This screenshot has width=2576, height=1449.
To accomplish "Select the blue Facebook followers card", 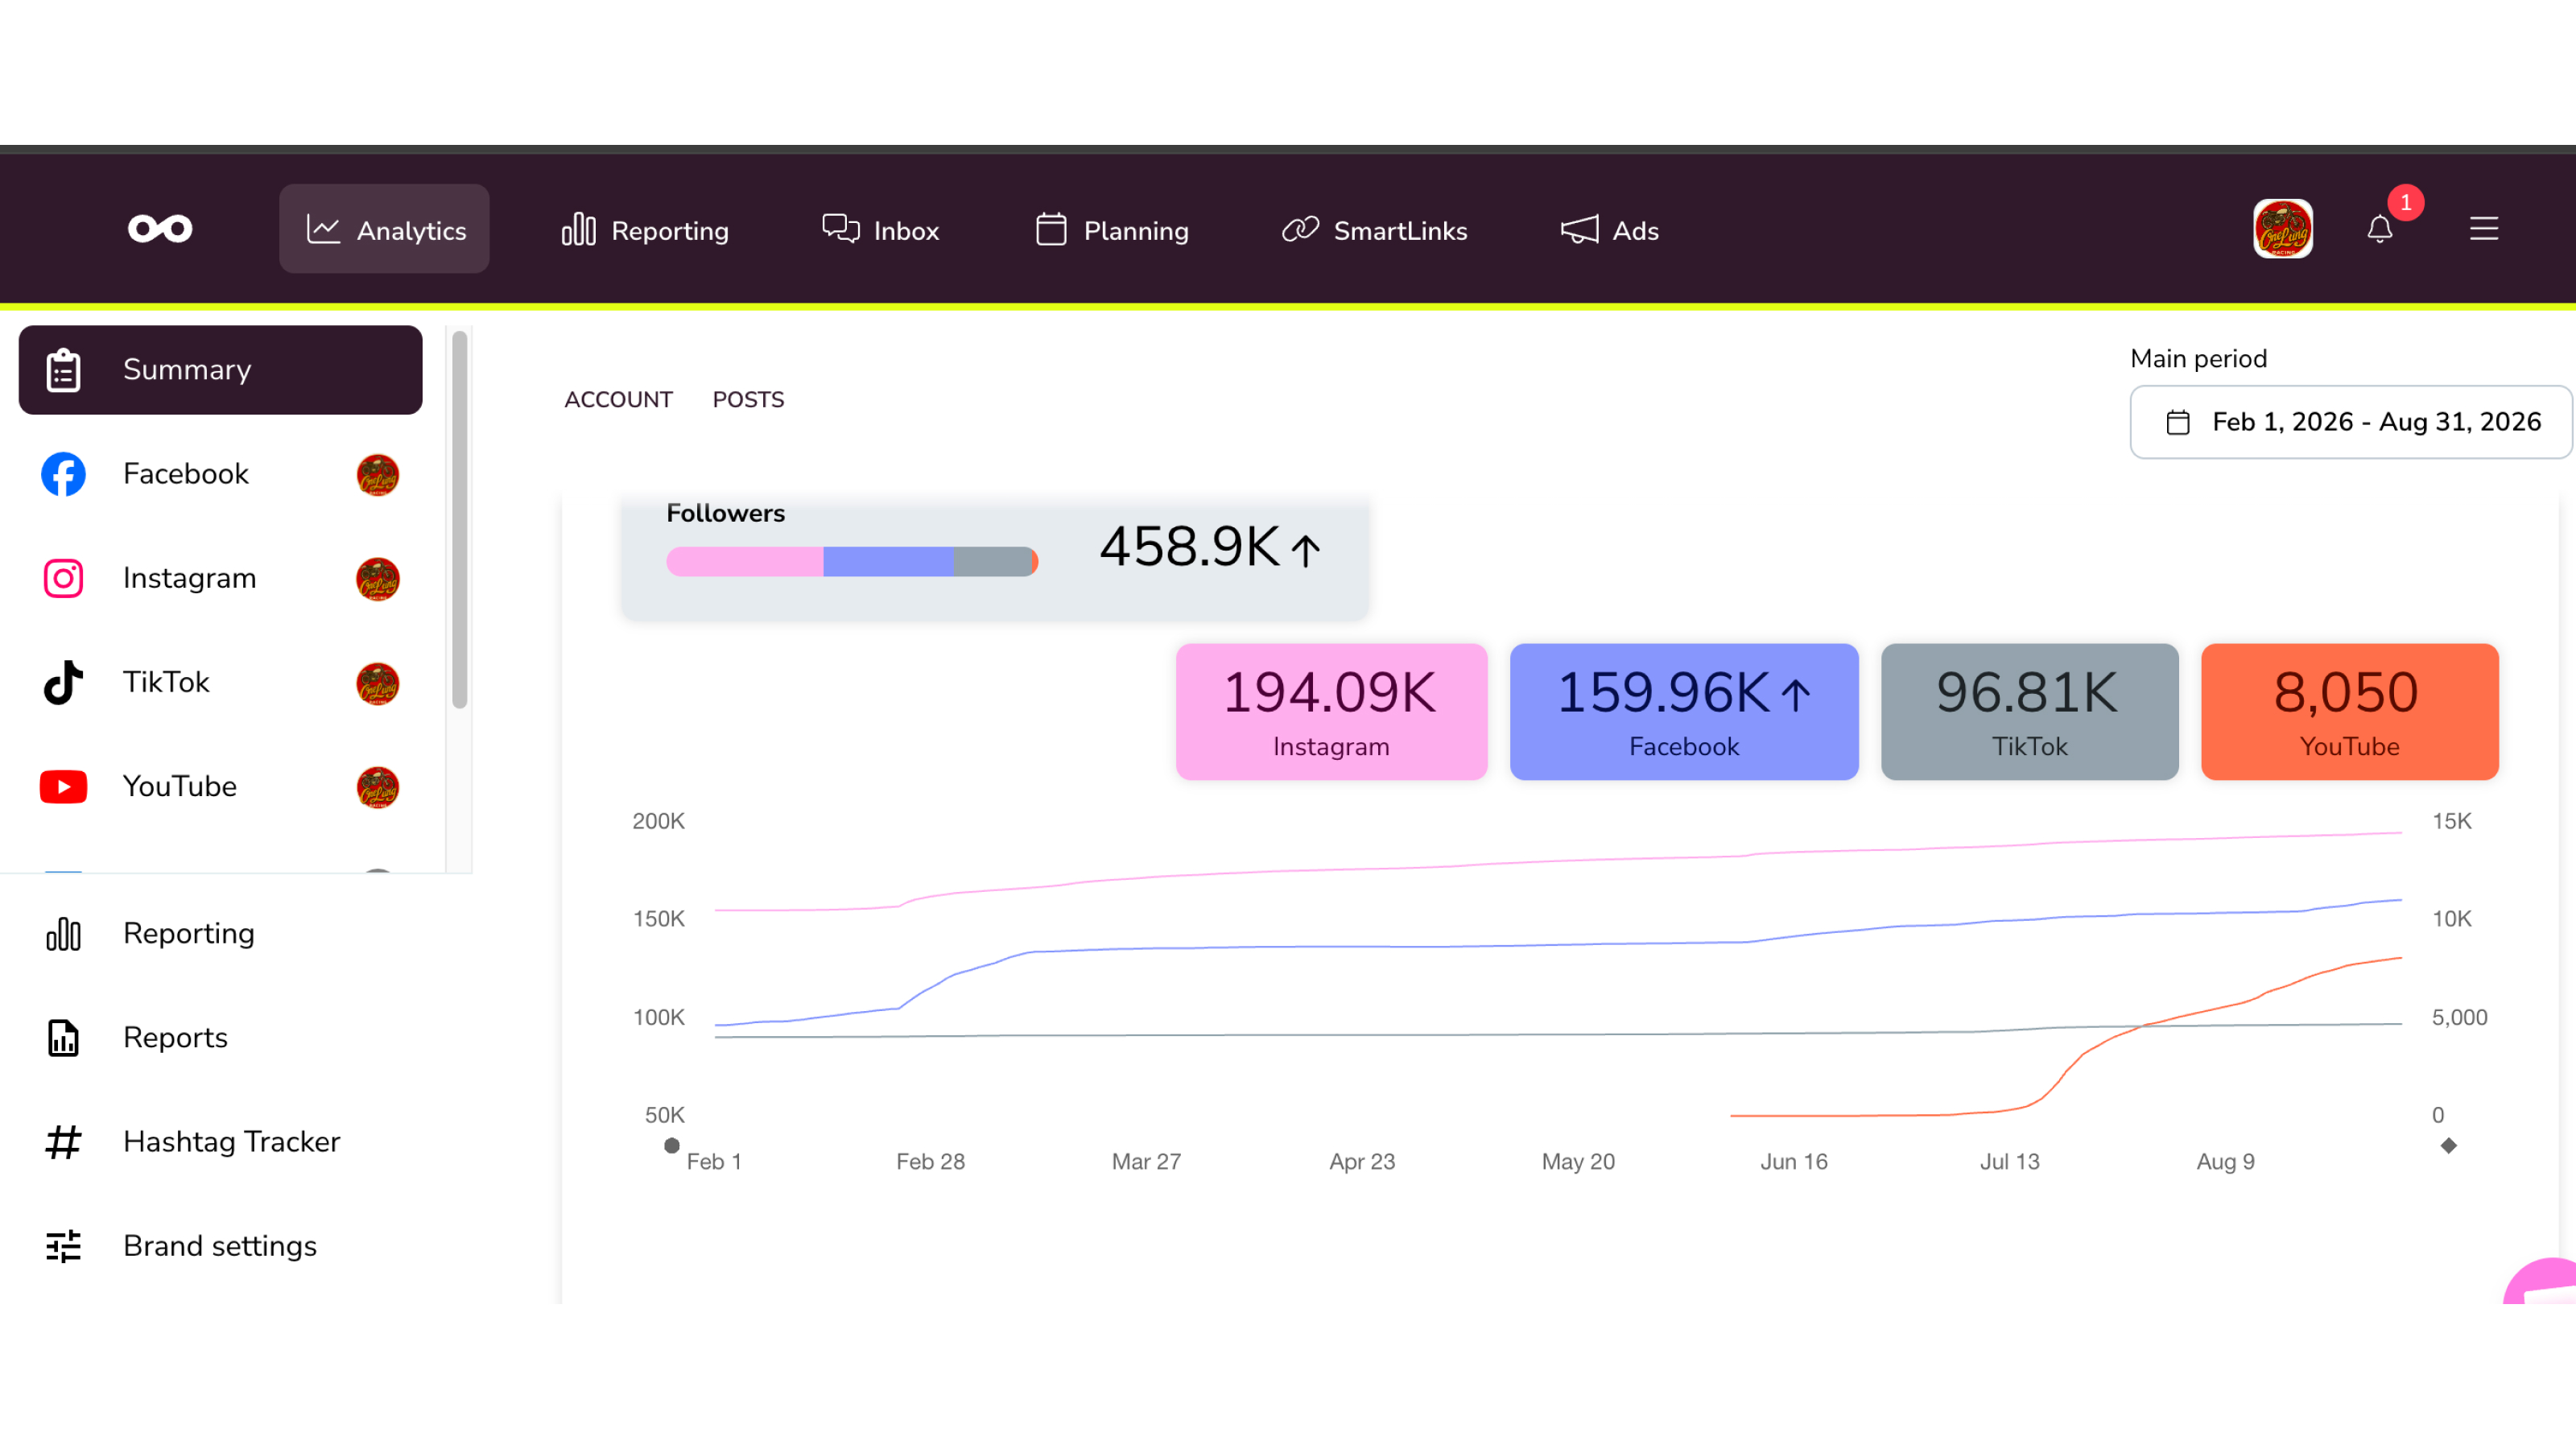I will tap(1684, 712).
